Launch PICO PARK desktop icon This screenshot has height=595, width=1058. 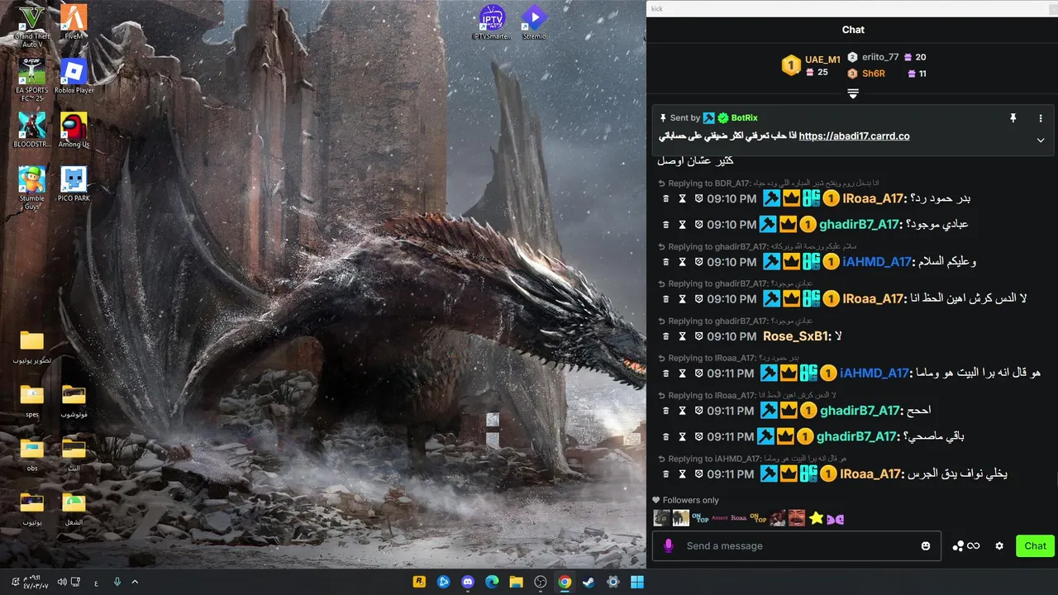(74, 184)
